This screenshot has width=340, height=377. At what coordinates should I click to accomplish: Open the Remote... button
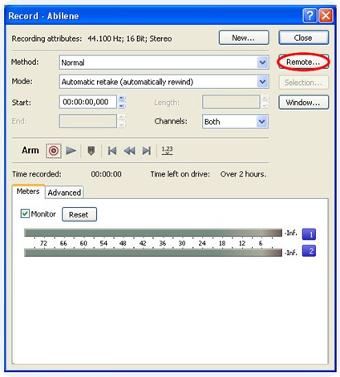pyautogui.click(x=303, y=62)
